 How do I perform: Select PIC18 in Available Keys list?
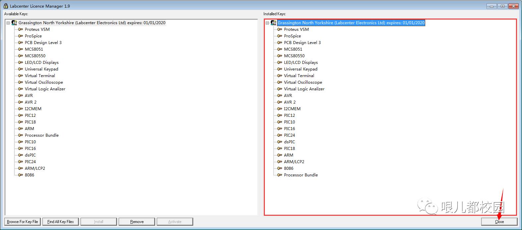pos(30,122)
